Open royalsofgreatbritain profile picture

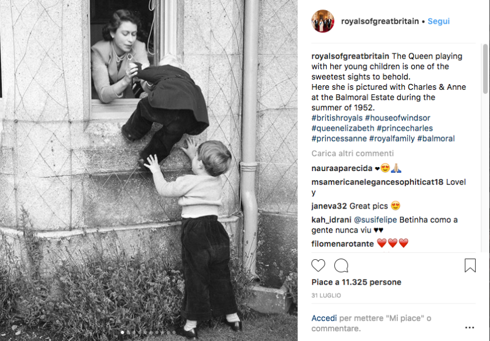[323, 21]
